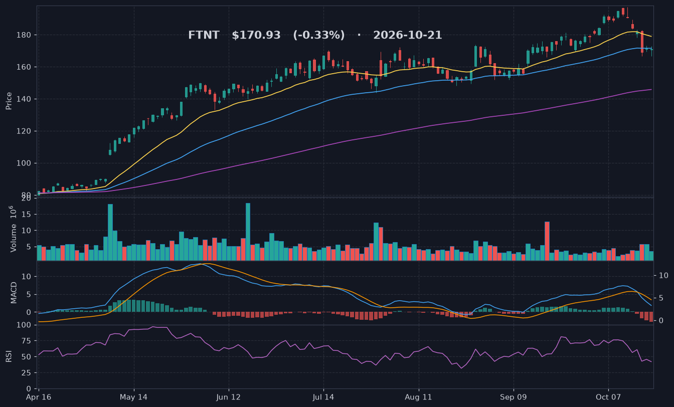This screenshot has width=674, height=407.
Task: Click the "Apr 16" date tick
Action: click(39, 397)
